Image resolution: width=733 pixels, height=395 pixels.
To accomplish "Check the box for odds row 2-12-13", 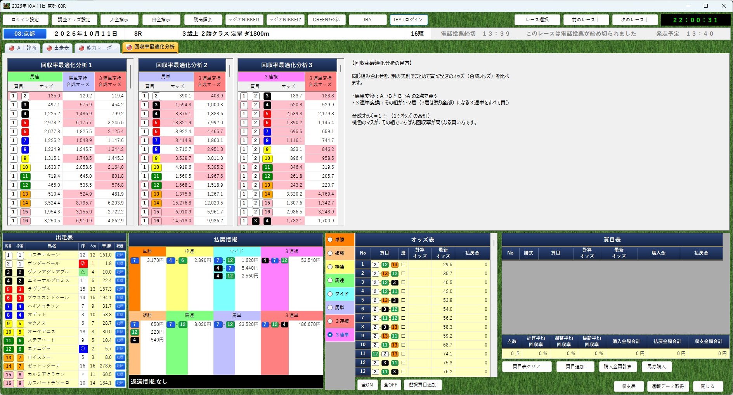I will (x=403, y=265).
